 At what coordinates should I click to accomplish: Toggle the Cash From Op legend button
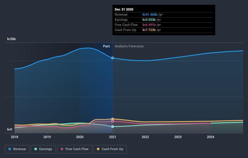click(x=110, y=149)
